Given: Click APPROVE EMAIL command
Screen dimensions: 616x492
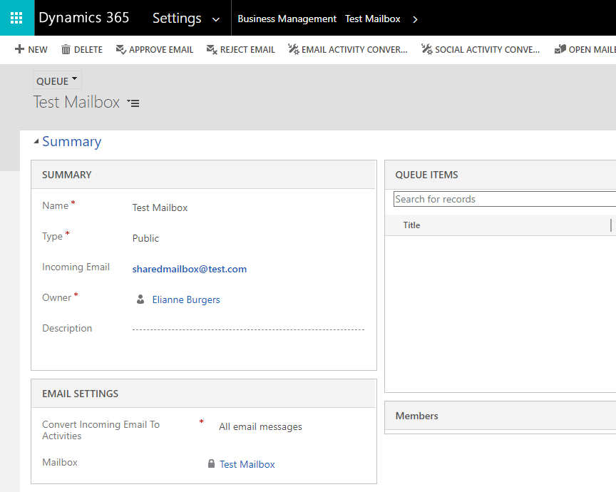Looking at the screenshot, I should click(x=155, y=49).
